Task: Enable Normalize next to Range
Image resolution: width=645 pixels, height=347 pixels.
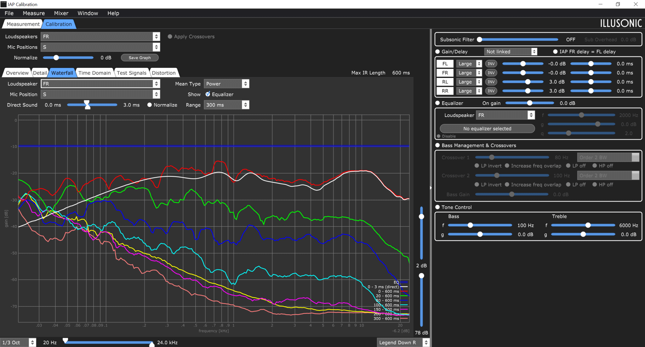Action: click(150, 105)
